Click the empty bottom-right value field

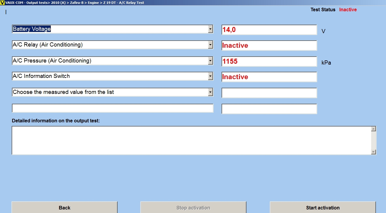pyautogui.click(x=269, y=109)
